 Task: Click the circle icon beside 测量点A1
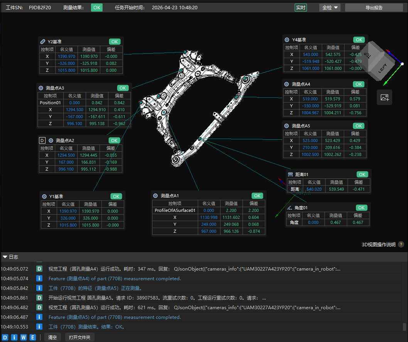[155, 196]
